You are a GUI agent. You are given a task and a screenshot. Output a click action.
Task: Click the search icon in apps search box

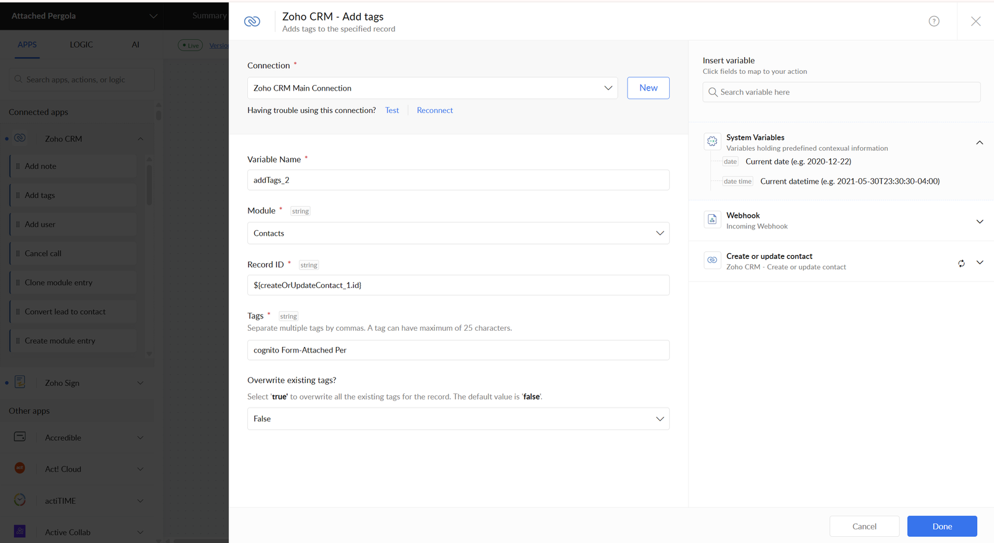18,79
